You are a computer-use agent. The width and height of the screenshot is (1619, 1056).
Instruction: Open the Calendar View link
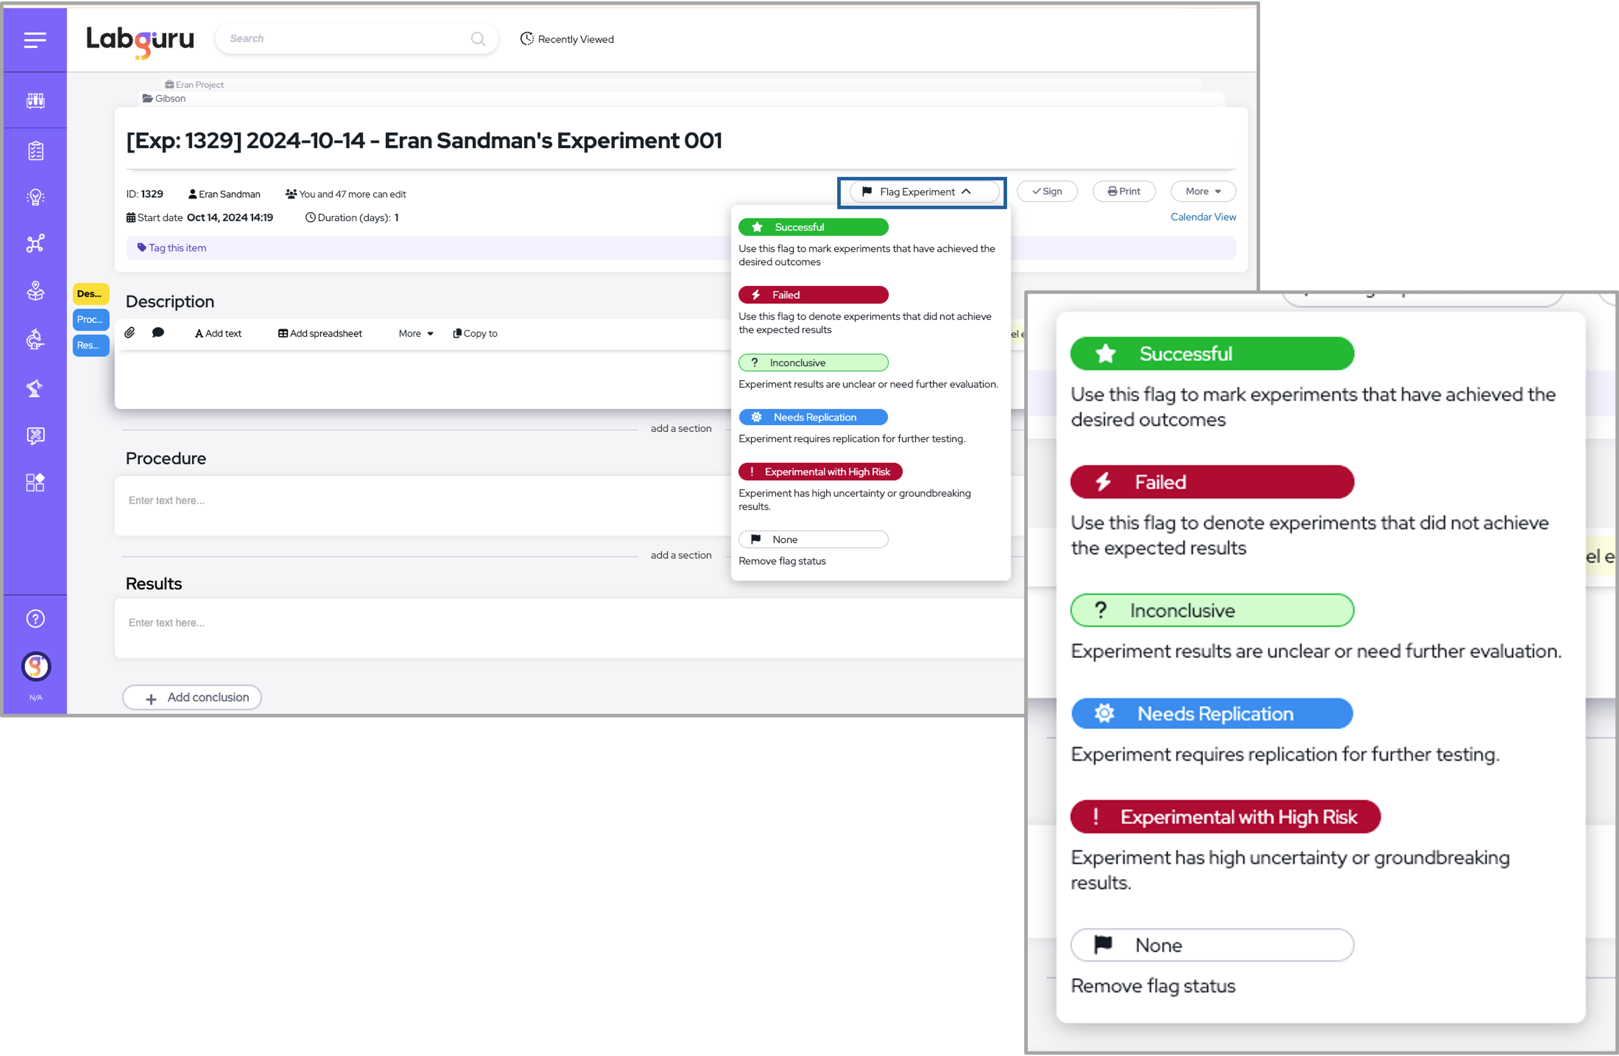[1203, 217]
